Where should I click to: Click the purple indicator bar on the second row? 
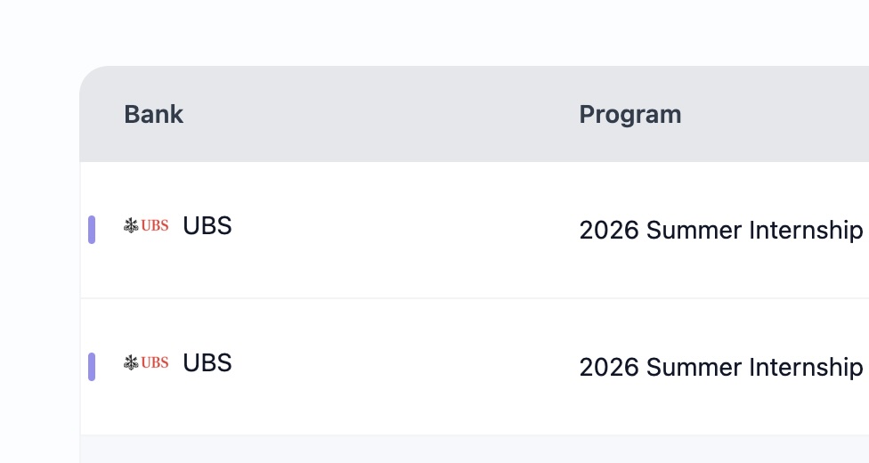click(92, 367)
